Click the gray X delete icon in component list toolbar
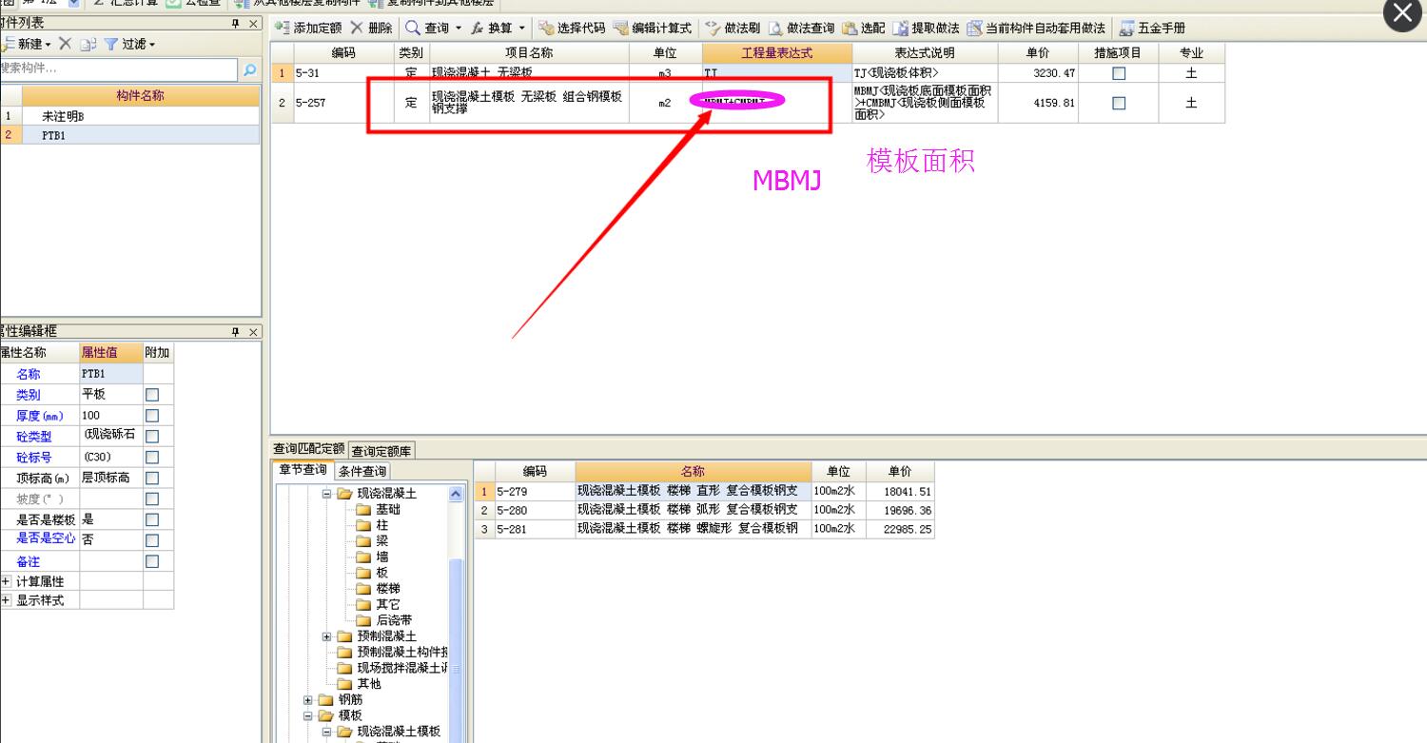 click(x=65, y=44)
